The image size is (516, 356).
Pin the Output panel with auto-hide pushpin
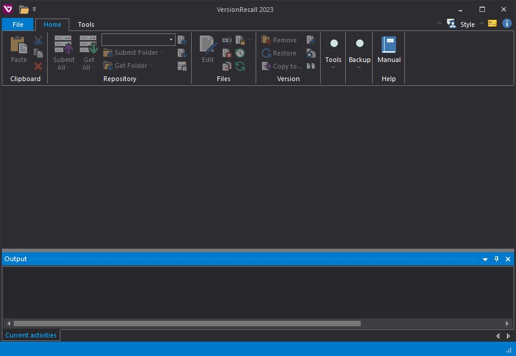(496, 259)
